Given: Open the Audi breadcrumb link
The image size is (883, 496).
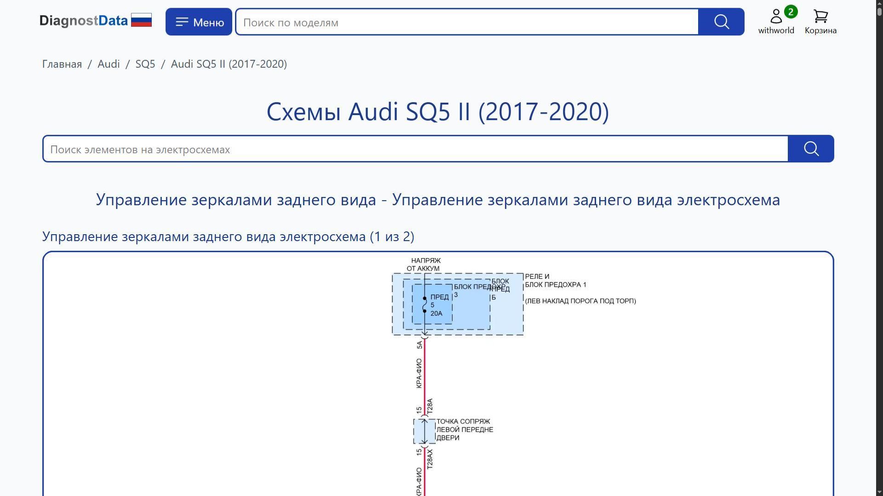Looking at the screenshot, I should click(x=109, y=64).
